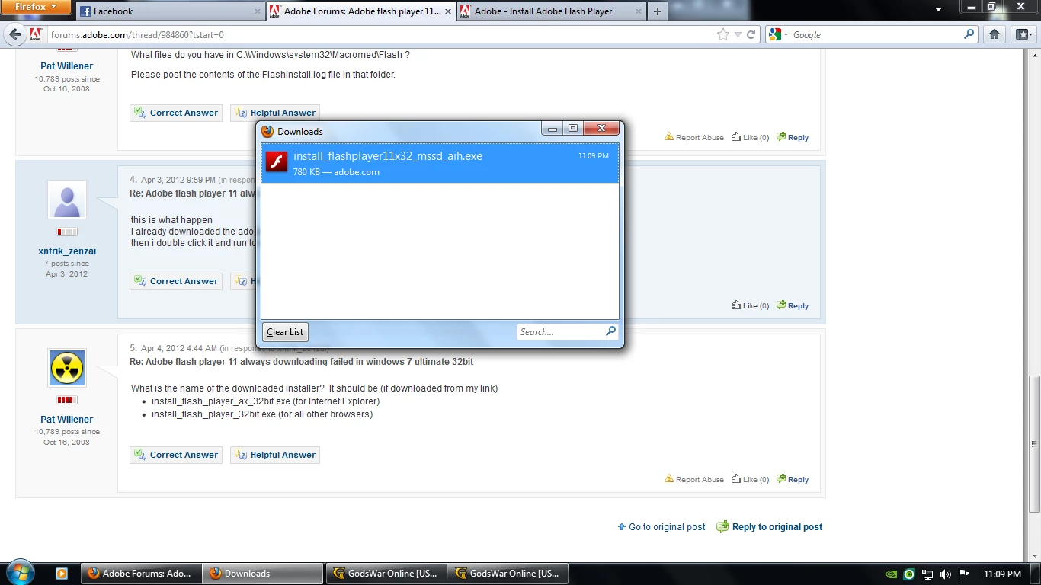1041x585 pixels.
Task: Open the Windows Start menu orb
Action: (20, 573)
